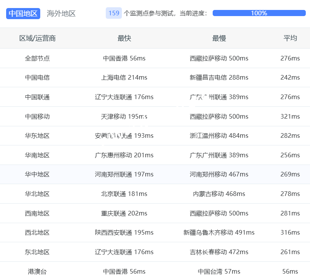Click the 最慢 column header
Screen dimensions: 310x279
[x=219, y=38]
